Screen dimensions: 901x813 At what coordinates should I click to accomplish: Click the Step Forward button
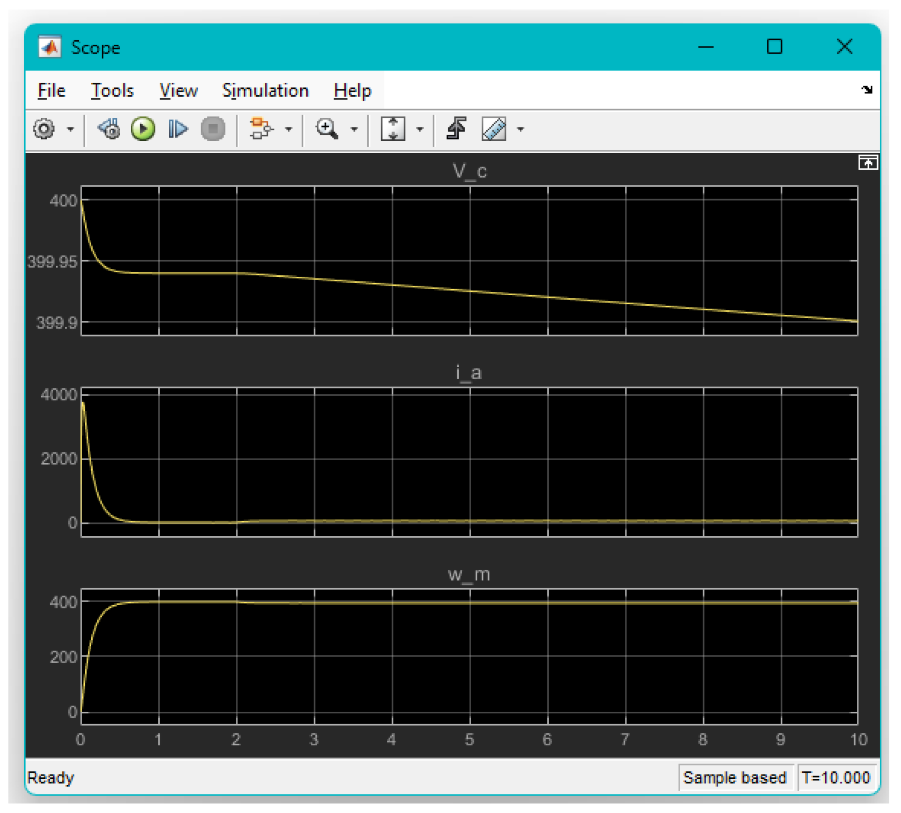pyautogui.click(x=178, y=129)
